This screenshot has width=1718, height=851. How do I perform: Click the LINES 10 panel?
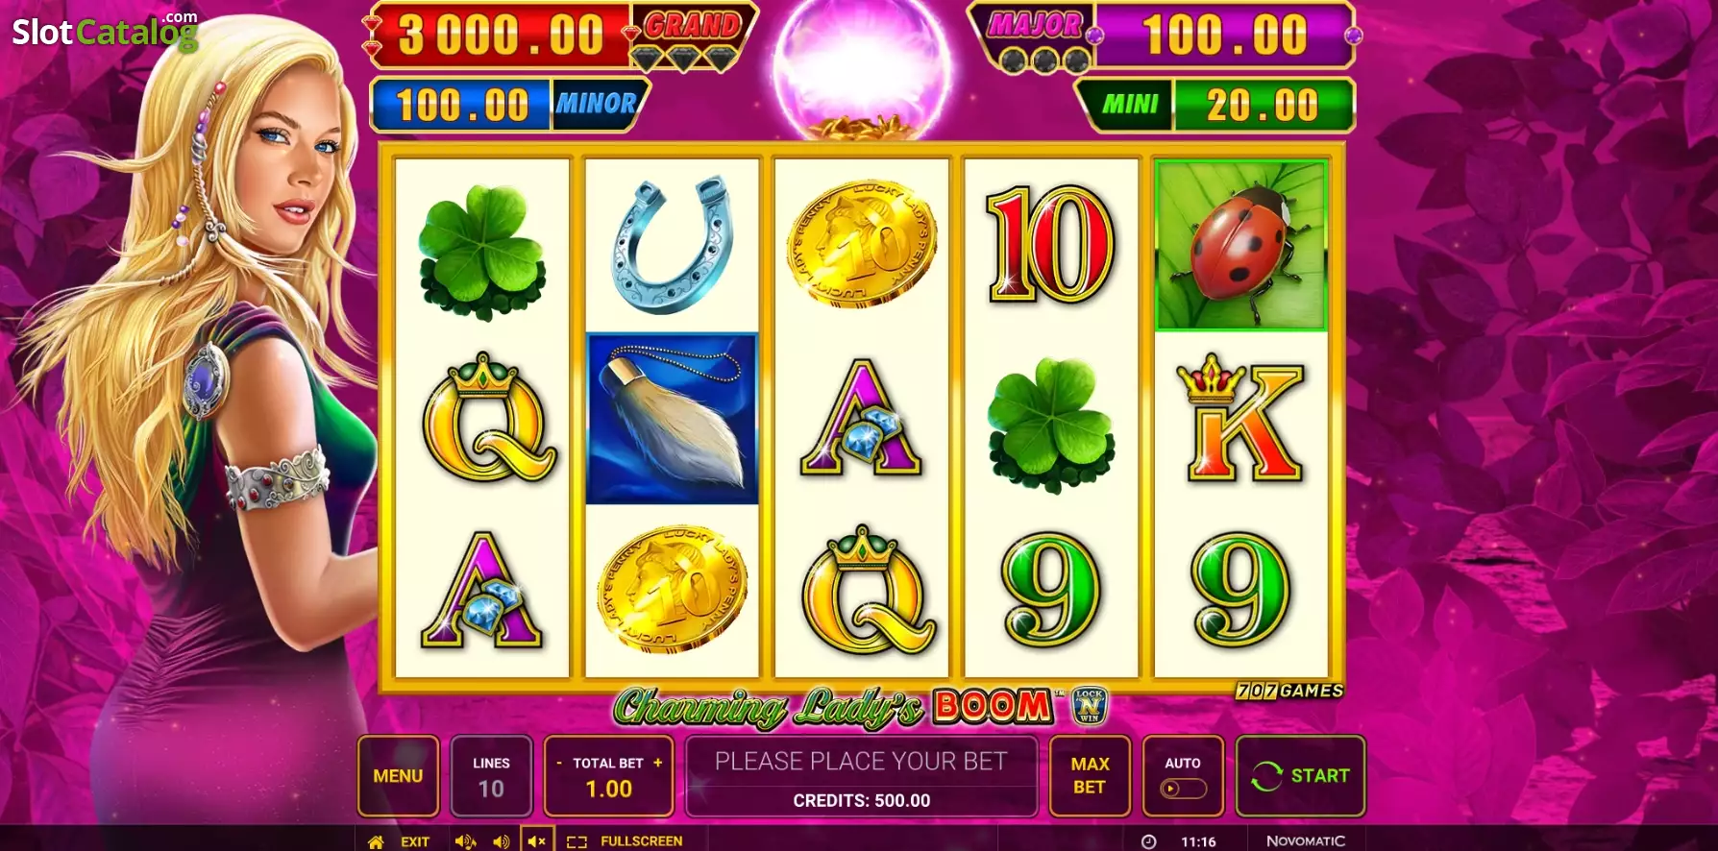tap(491, 776)
